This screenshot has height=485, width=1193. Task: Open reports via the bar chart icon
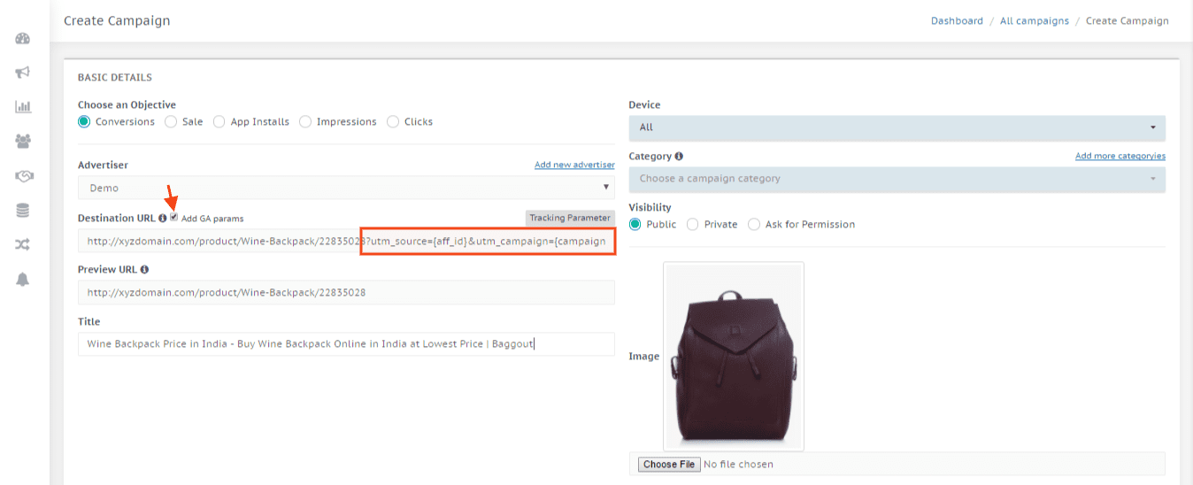pyautogui.click(x=23, y=107)
